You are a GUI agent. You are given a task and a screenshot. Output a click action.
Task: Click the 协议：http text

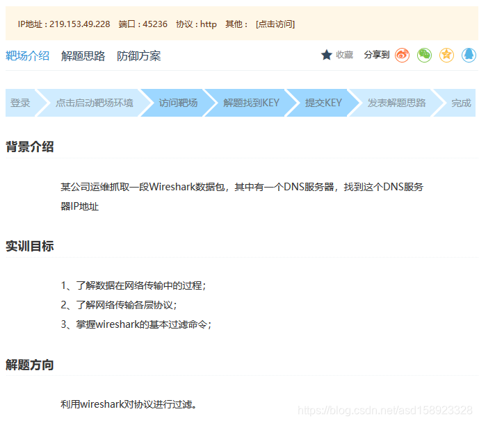[x=197, y=24]
